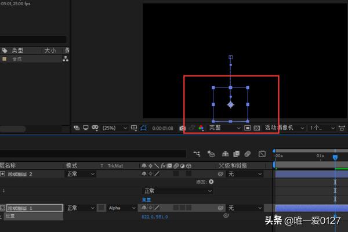348x232 pixels.
Task: Open the 活动摄像机 camera dropdown
Action: (284, 128)
